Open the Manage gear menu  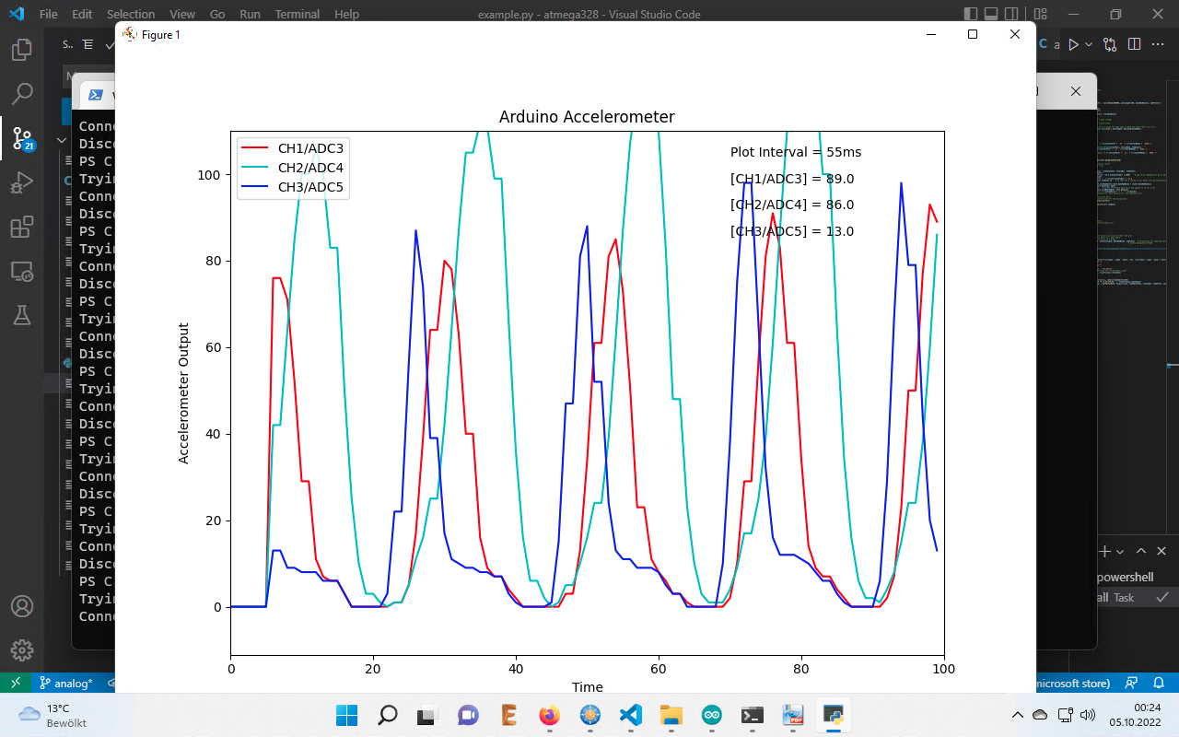point(22,650)
